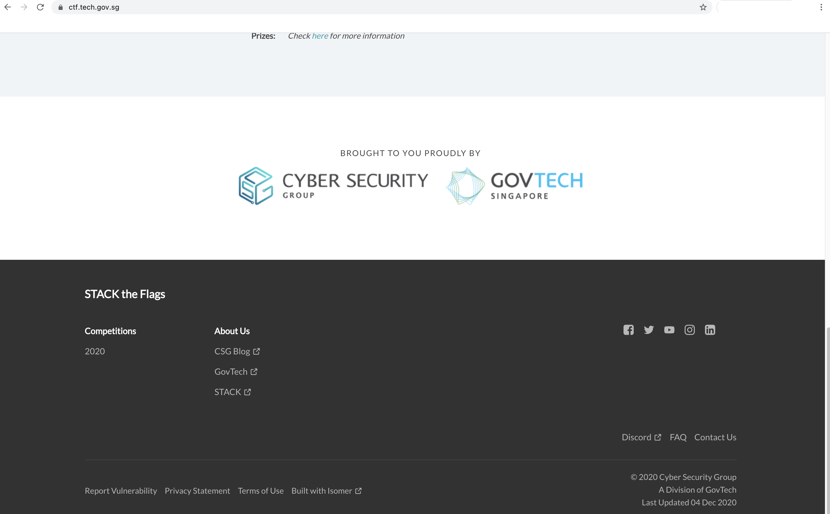The width and height of the screenshot is (830, 514).
Task: Click the GovTech Singapore logo
Action: [x=514, y=186]
